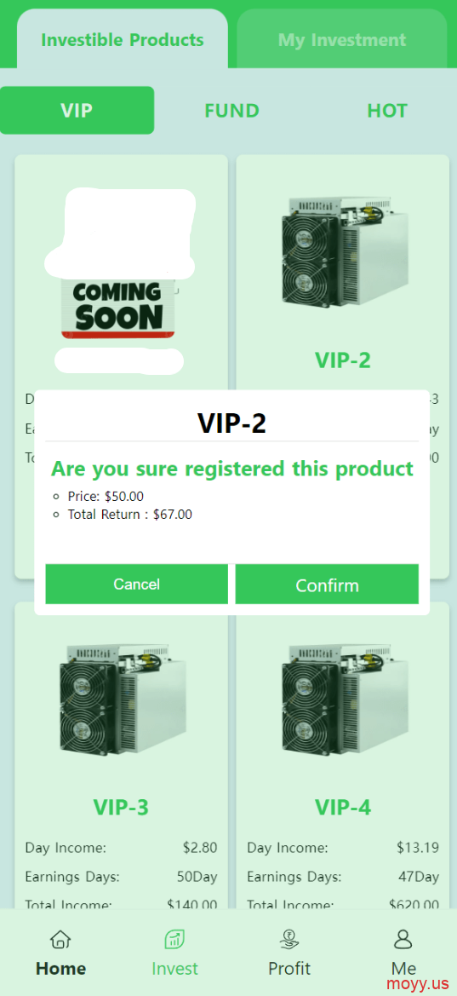The image size is (457, 996).
Task: Switch to My Investment tab
Action: pos(342,39)
